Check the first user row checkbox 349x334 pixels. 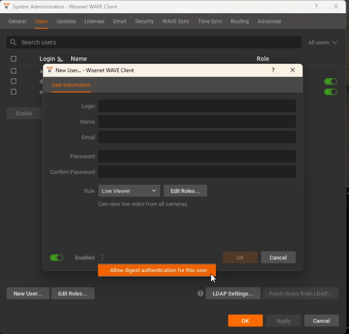[14, 71]
